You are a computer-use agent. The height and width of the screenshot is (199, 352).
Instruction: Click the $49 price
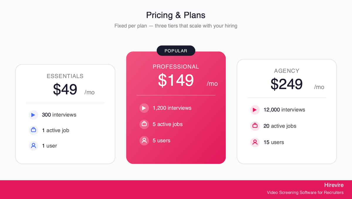coord(65,89)
